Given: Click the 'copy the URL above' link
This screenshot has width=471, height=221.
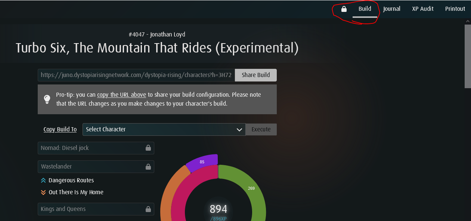Looking at the screenshot, I should pyautogui.click(x=121, y=95).
